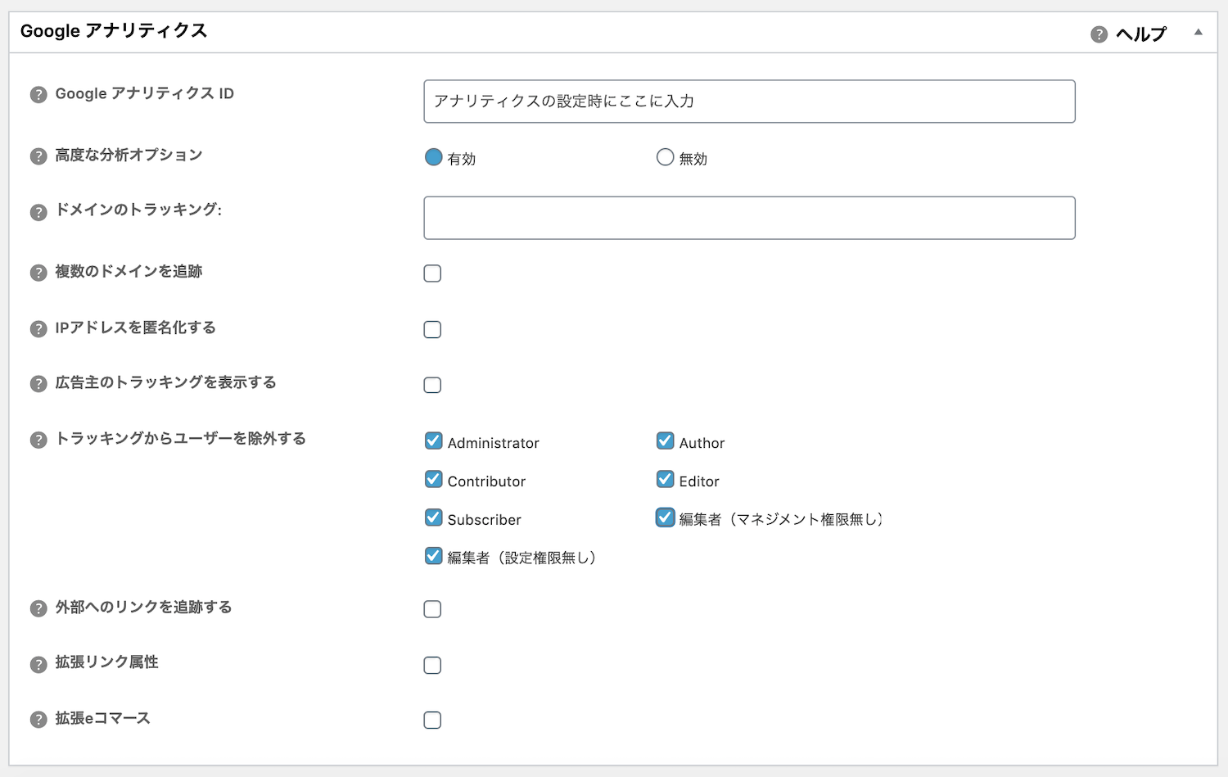1228x777 pixels.
Task: Collapse the Google アナリティクス panel with arrow
Action: 1199,33
